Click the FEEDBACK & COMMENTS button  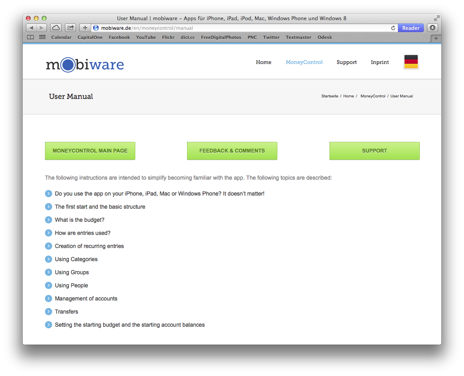pos(232,151)
